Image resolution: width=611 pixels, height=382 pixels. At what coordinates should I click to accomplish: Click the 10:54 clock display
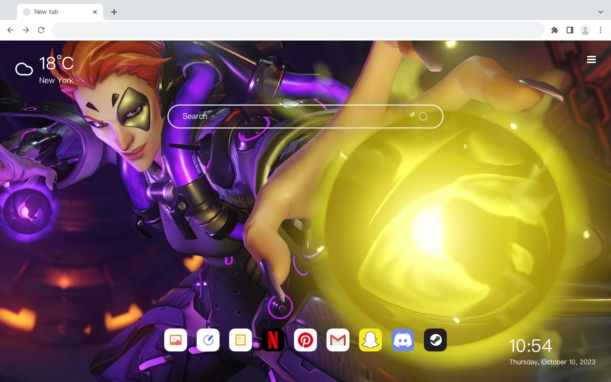coord(530,346)
